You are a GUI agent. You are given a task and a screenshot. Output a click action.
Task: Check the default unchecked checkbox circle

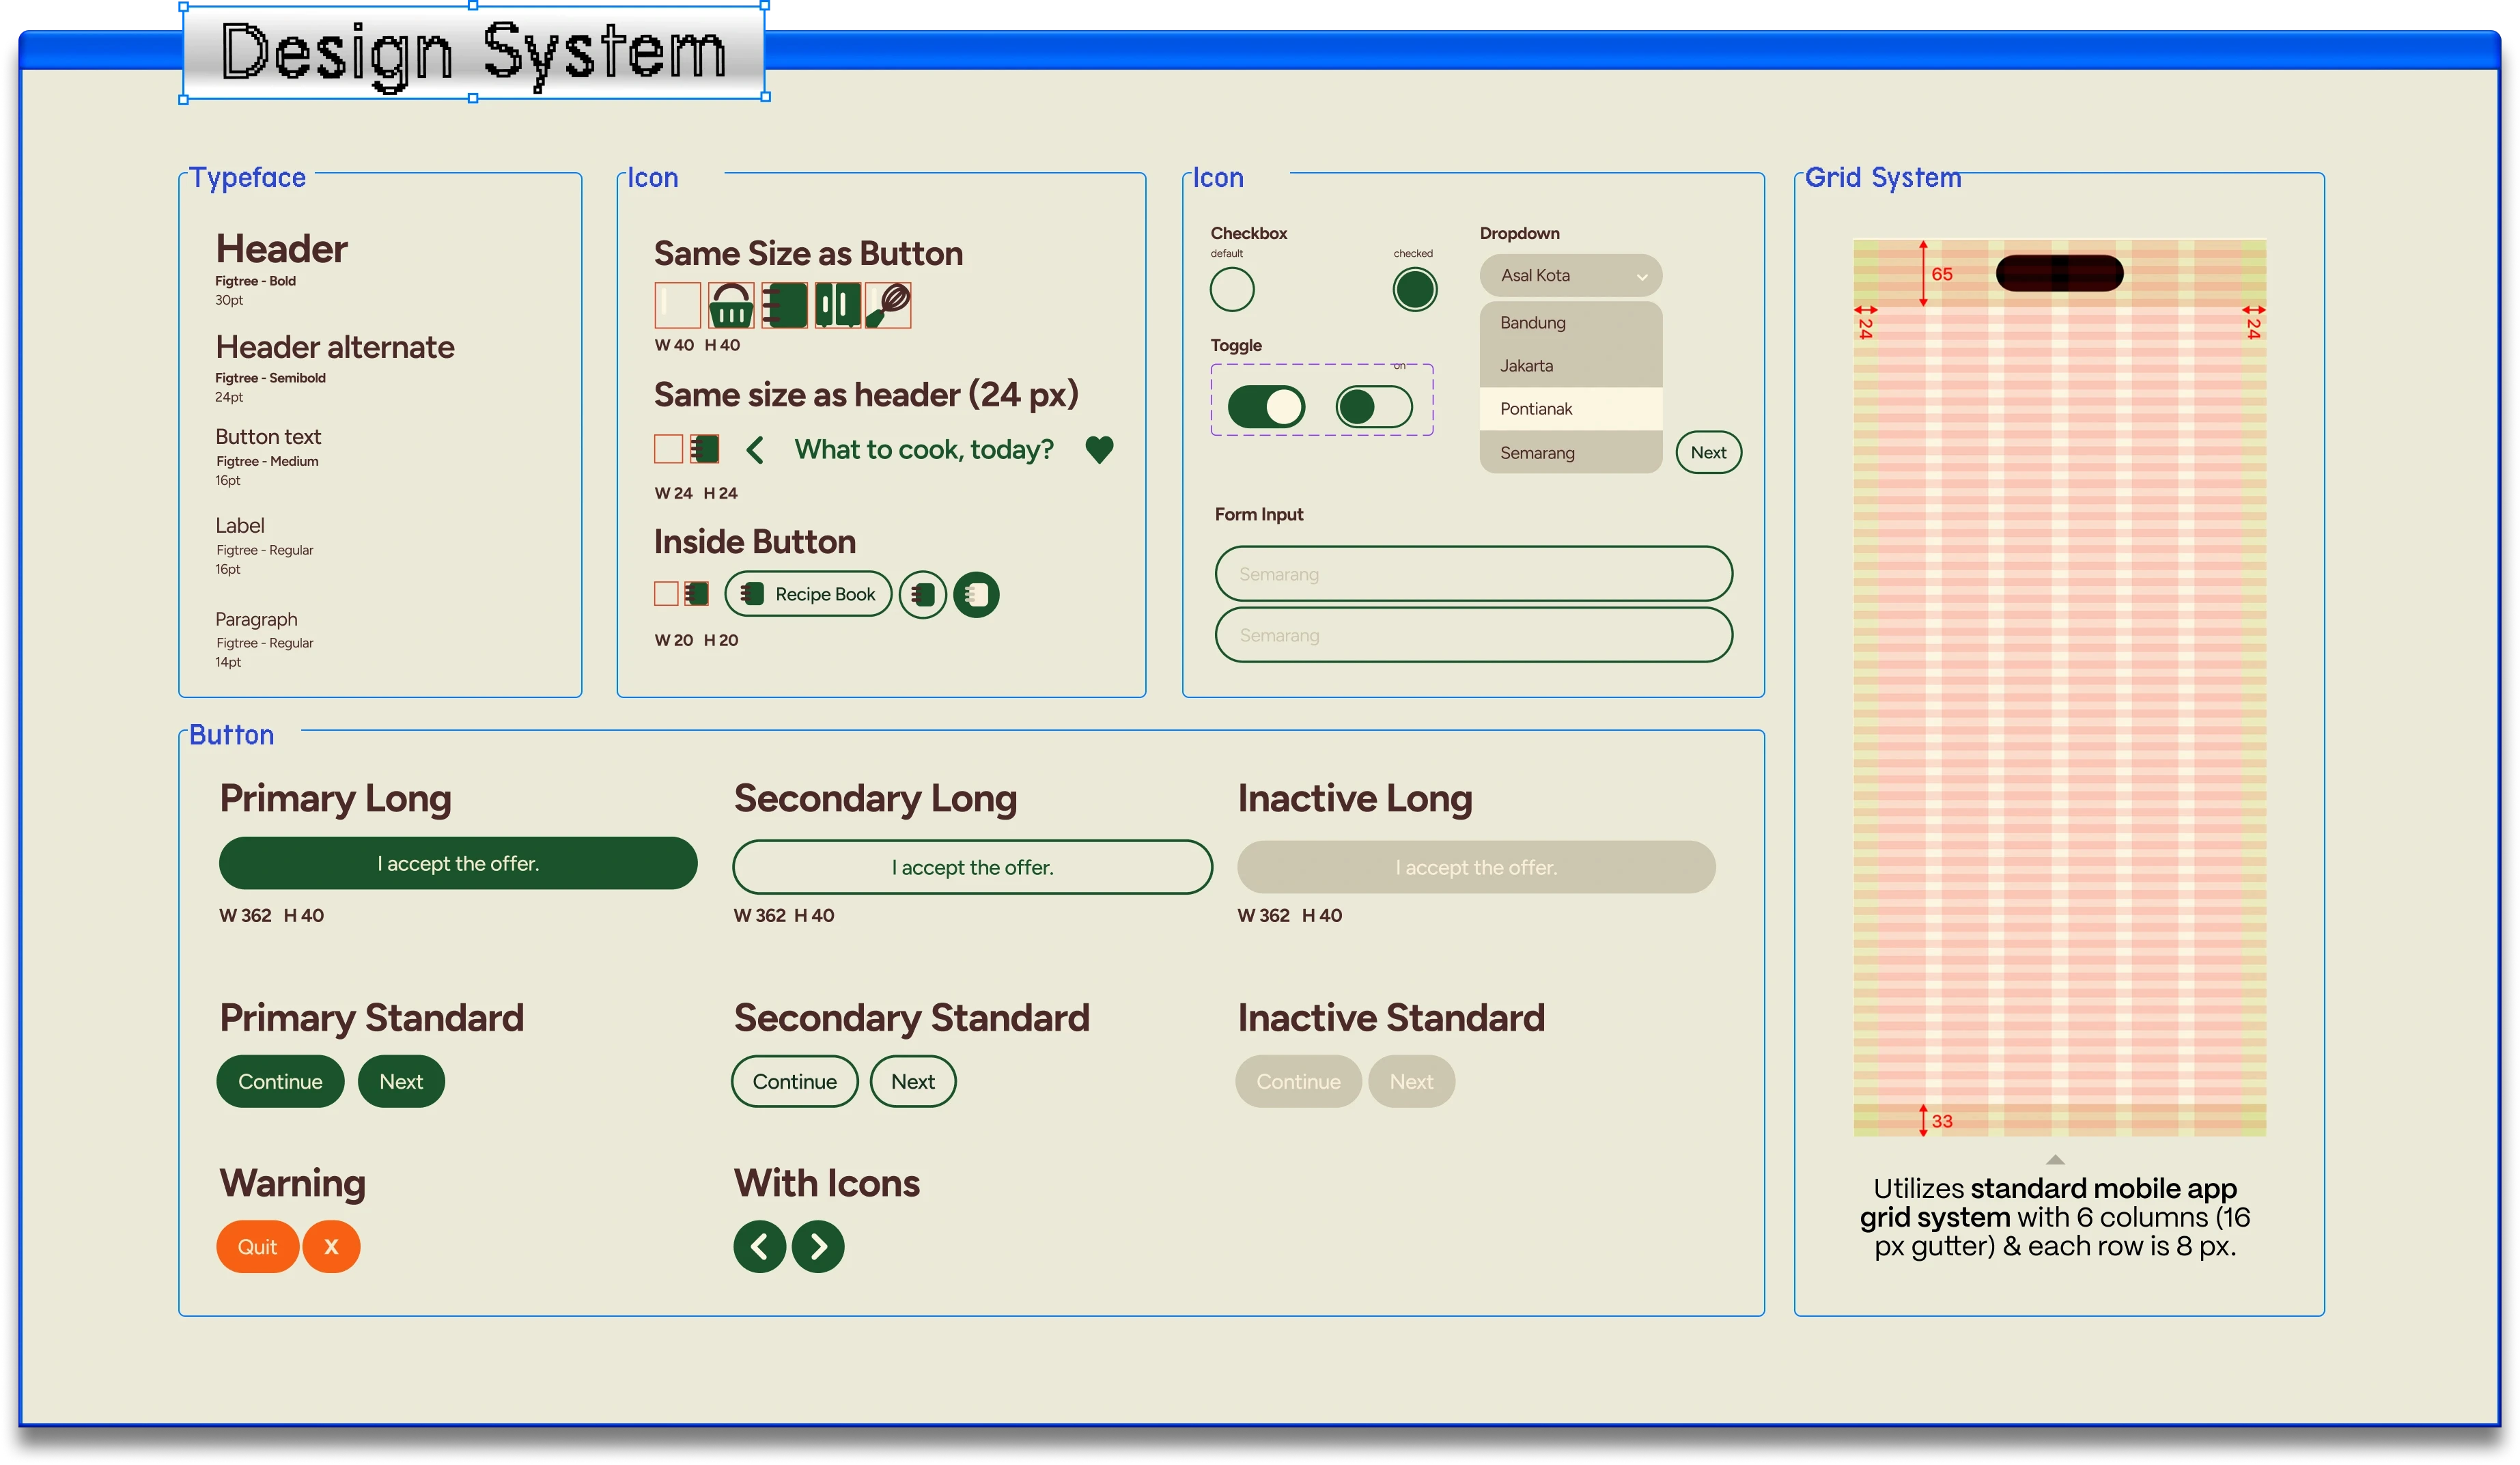1232,290
